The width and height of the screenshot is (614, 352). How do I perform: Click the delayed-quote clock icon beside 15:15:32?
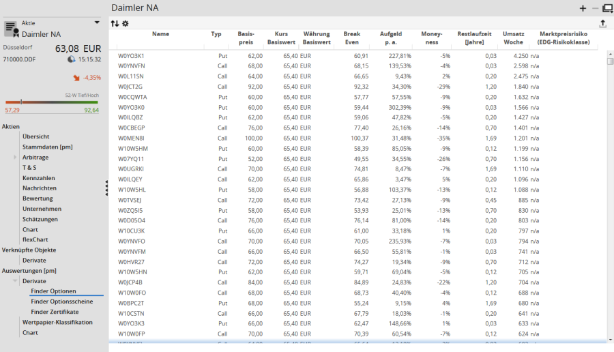(72, 59)
